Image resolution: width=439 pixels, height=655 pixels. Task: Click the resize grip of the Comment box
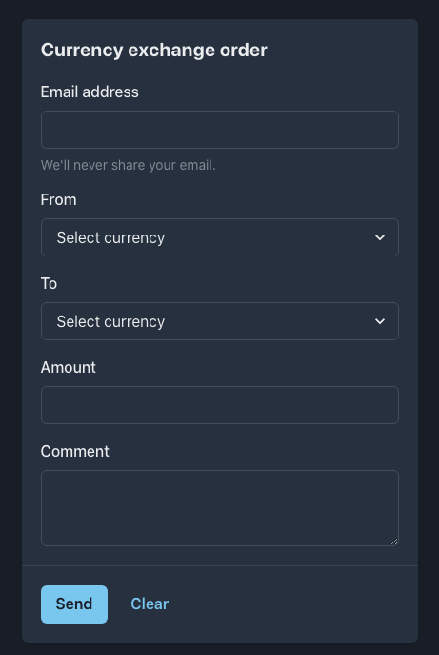click(x=394, y=542)
